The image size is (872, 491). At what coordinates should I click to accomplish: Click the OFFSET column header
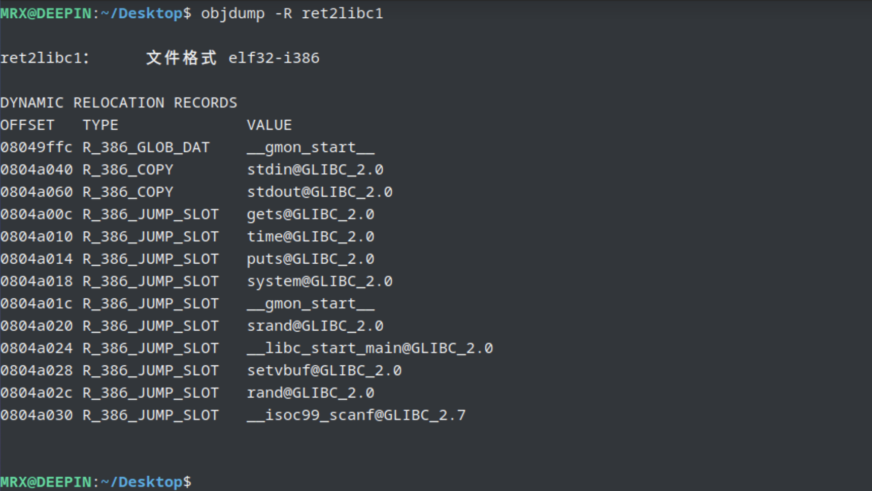[x=27, y=125]
